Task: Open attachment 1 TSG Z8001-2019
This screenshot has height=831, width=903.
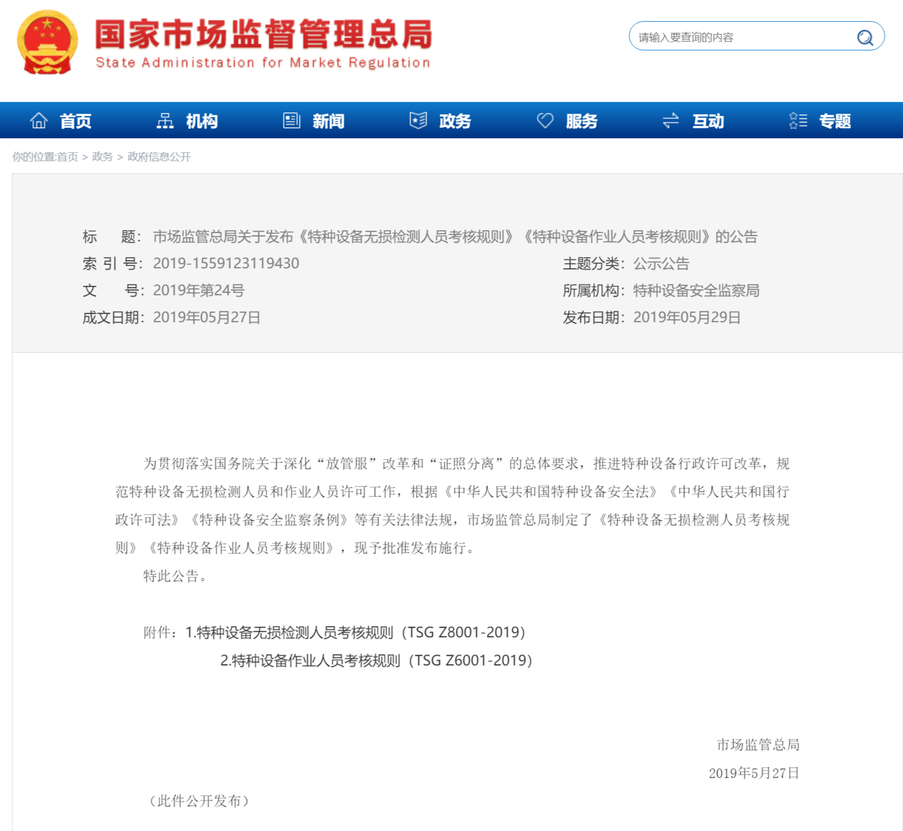Action: [x=356, y=632]
